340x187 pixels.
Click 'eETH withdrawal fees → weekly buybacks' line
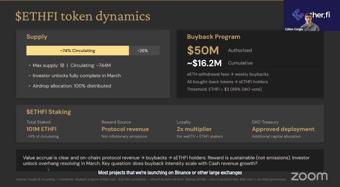[228, 74]
